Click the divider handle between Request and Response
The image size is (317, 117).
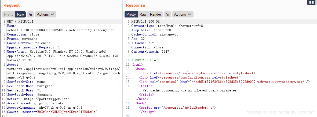[x=122, y=103]
